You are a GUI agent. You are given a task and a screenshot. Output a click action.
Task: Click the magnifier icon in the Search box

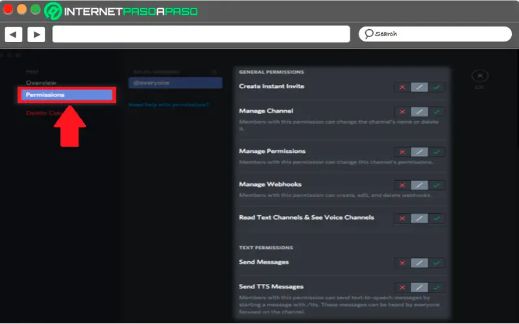[368, 34]
